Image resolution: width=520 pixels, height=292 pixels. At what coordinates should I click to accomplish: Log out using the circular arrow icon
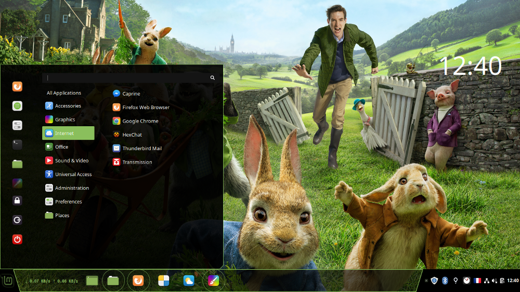(x=17, y=220)
